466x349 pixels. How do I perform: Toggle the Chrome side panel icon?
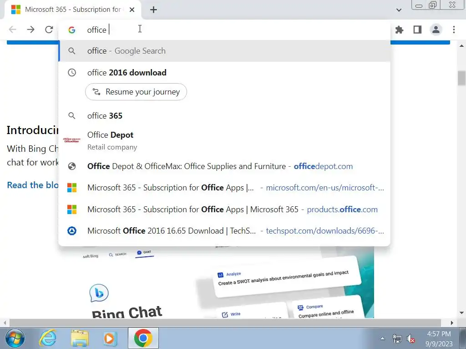(x=417, y=30)
